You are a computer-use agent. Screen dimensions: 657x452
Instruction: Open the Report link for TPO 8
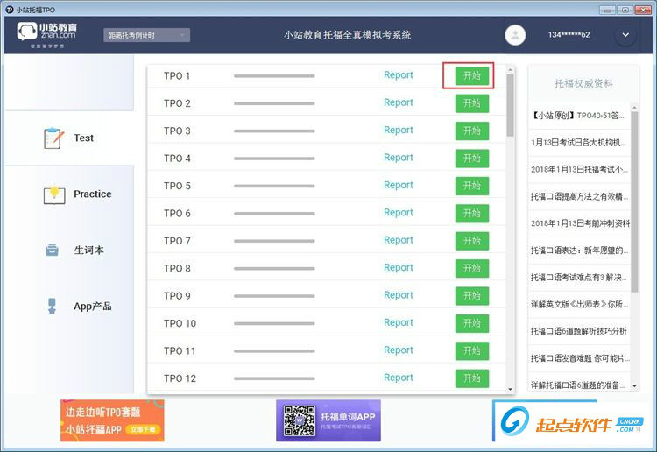tap(399, 268)
